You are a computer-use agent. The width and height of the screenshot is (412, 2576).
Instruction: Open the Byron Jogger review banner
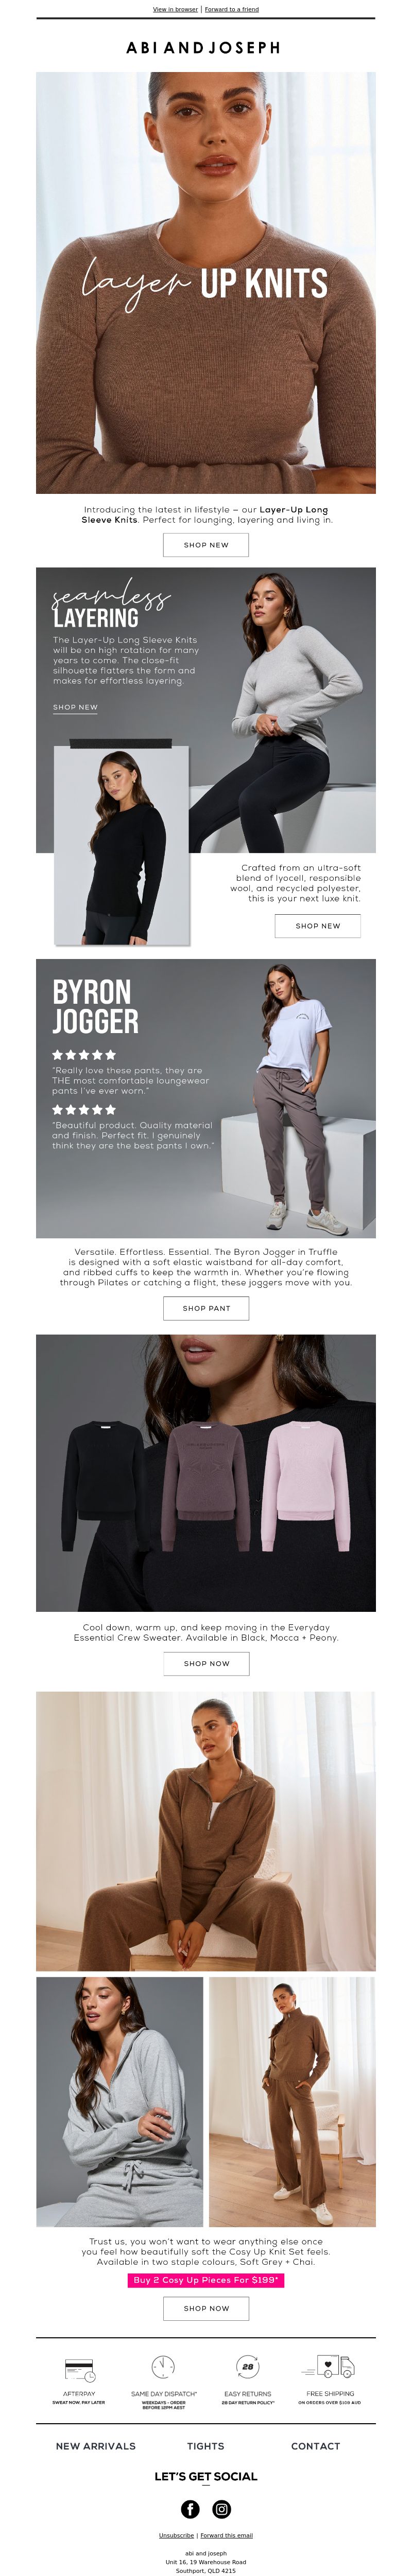206,1098
